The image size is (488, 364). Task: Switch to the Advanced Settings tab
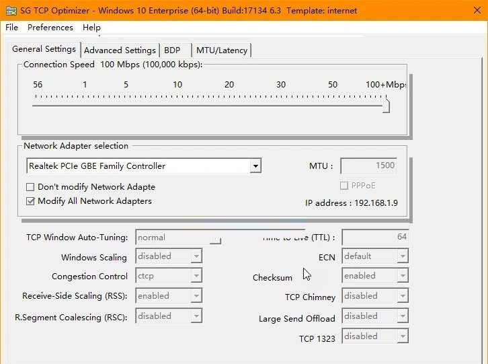120,50
